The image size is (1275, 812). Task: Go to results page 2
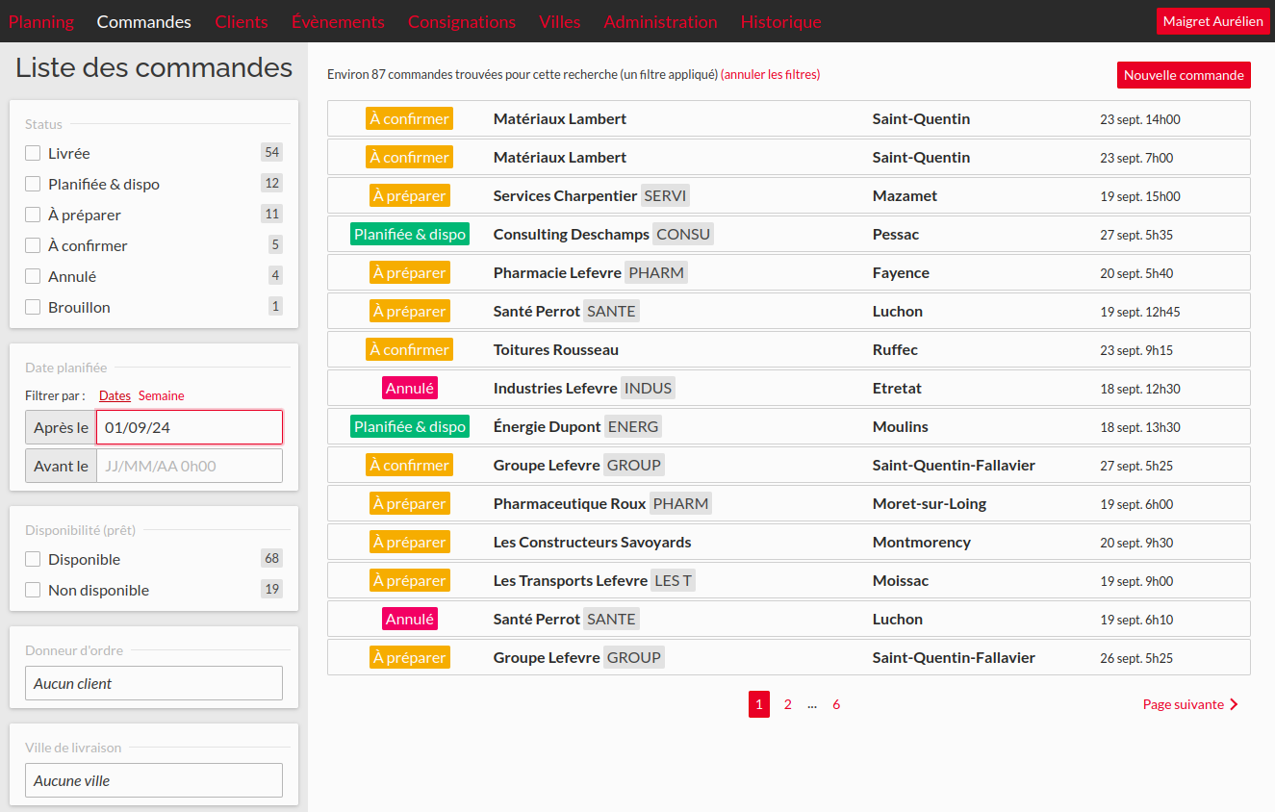point(787,704)
